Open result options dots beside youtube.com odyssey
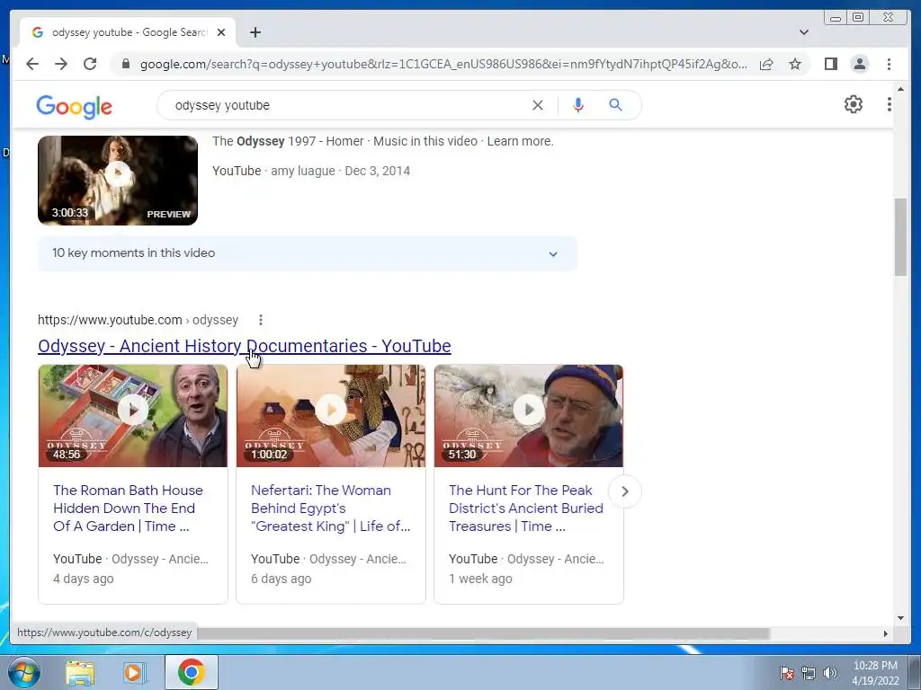Viewport: 921px width, 690px height. (260, 320)
